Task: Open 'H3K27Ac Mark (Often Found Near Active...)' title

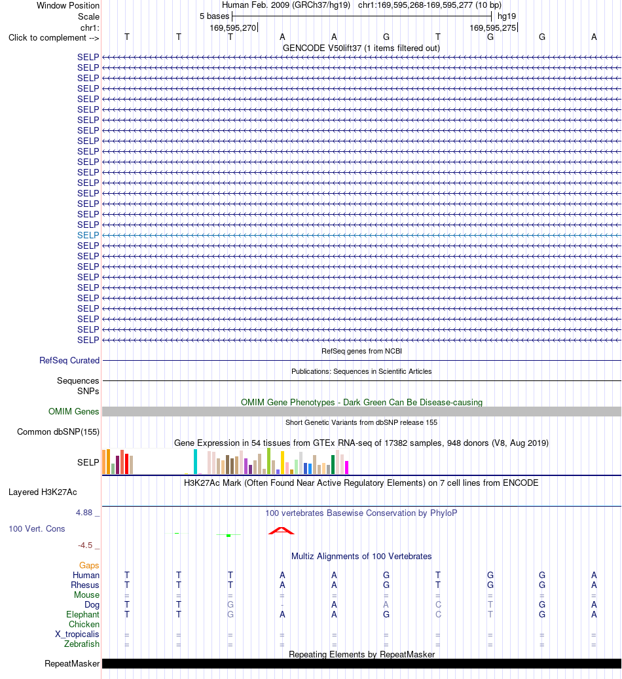Action: (361, 483)
